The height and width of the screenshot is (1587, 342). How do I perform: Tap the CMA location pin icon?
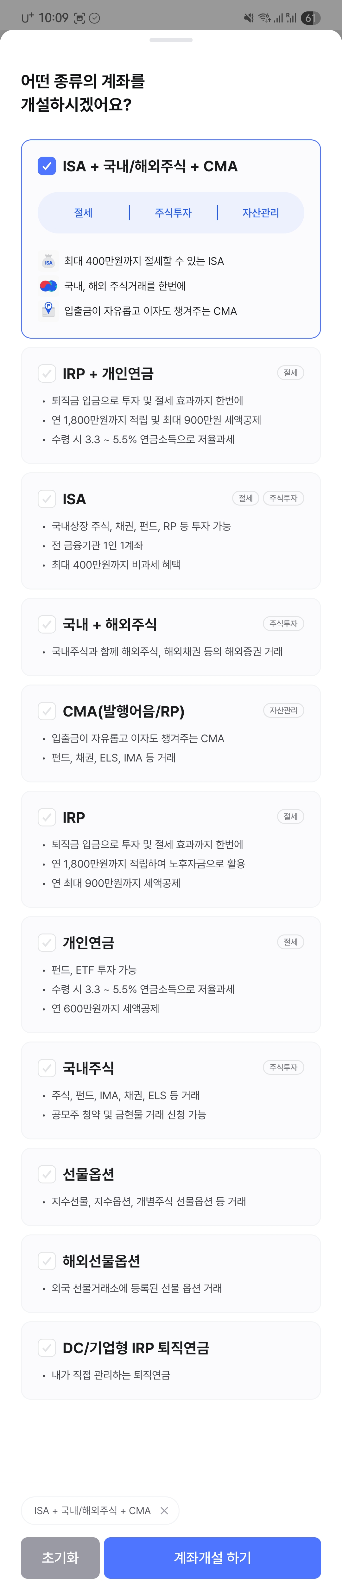point(48,309)
